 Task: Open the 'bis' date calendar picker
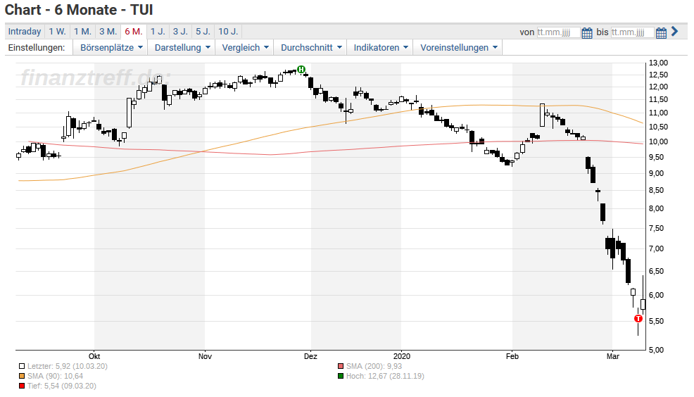(661, 33)
